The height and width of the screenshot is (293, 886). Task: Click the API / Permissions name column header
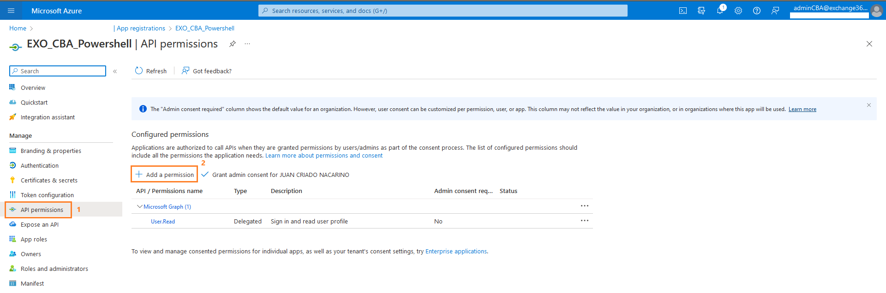point(169,191)
